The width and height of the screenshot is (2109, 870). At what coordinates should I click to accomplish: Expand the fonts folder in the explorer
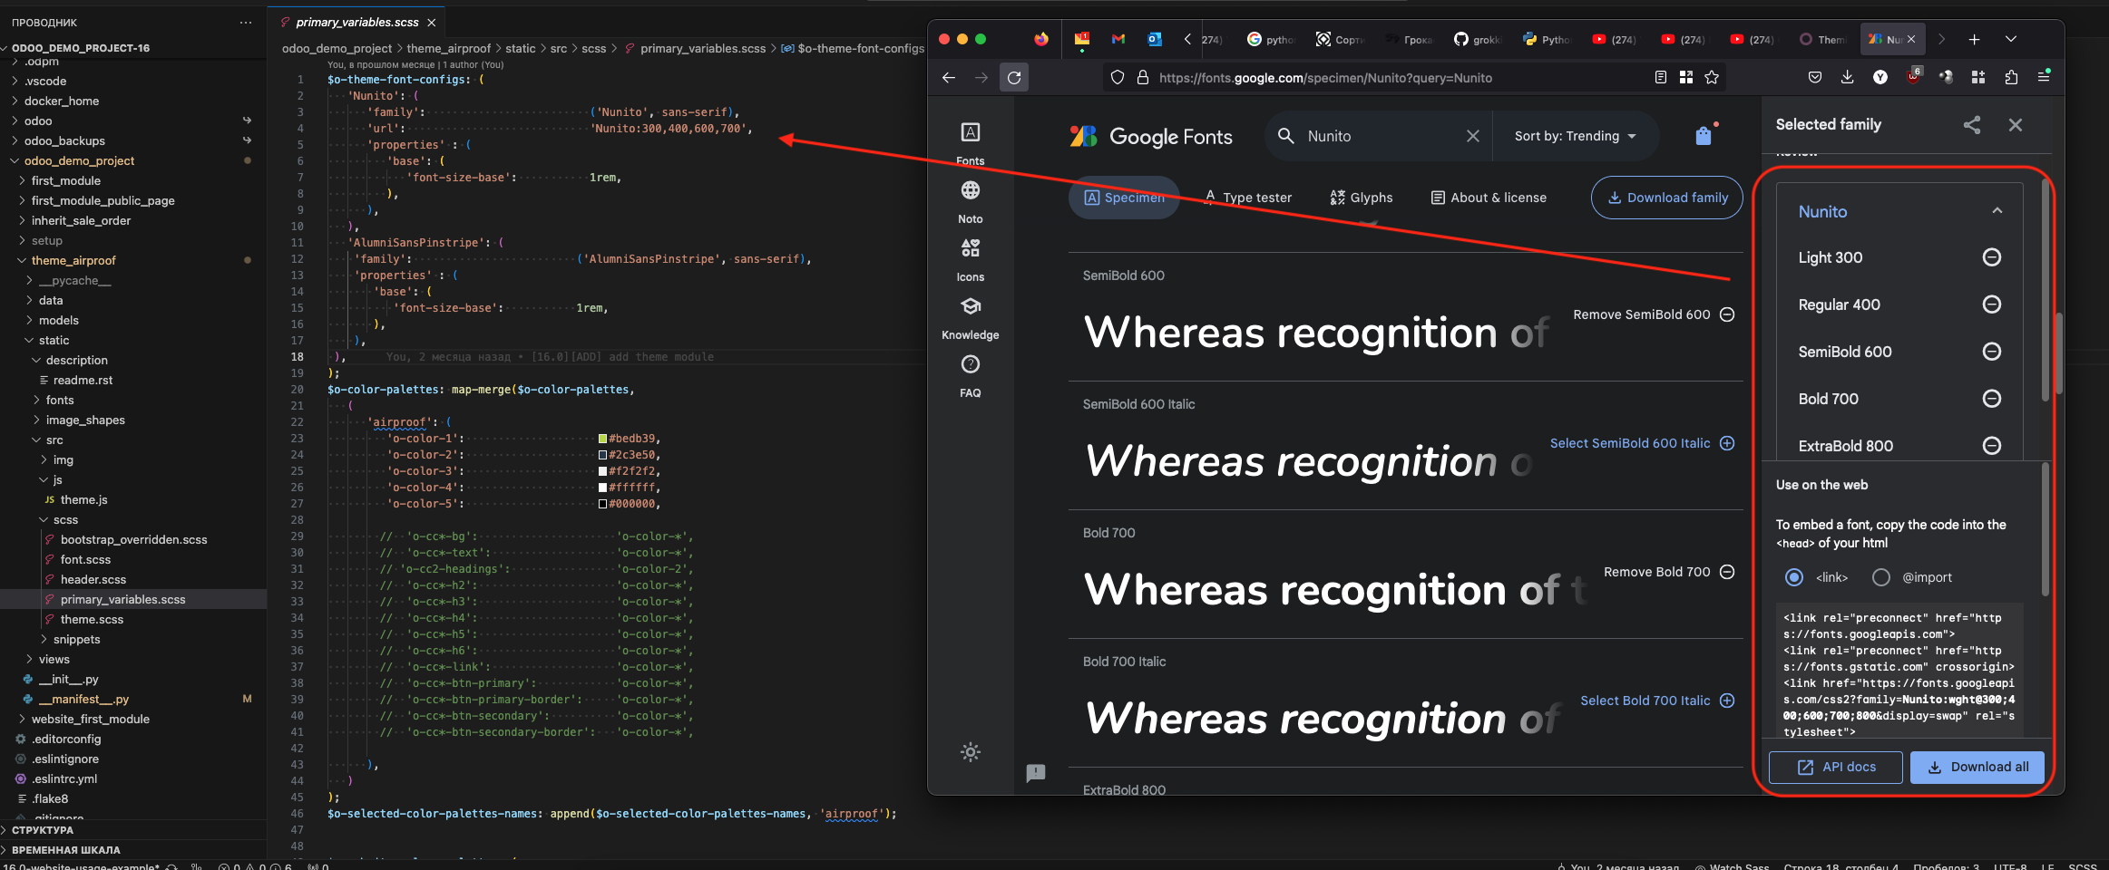pyautogui.click(x=60, y=400)
